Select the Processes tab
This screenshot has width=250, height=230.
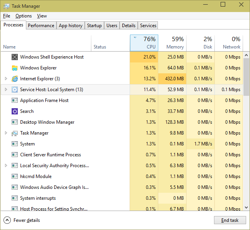(14, 25)
